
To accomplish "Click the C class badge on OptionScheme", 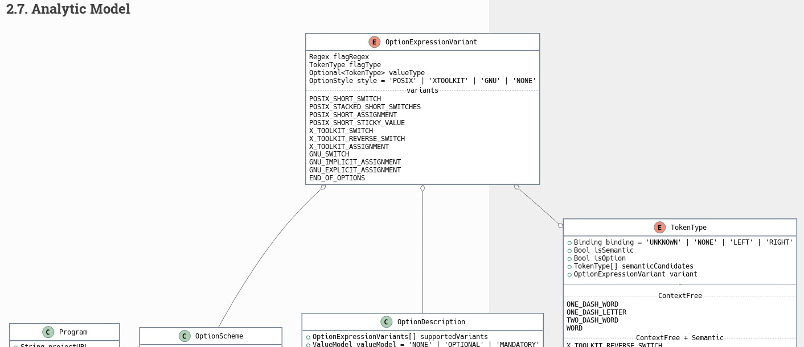I will click(184, 336).
